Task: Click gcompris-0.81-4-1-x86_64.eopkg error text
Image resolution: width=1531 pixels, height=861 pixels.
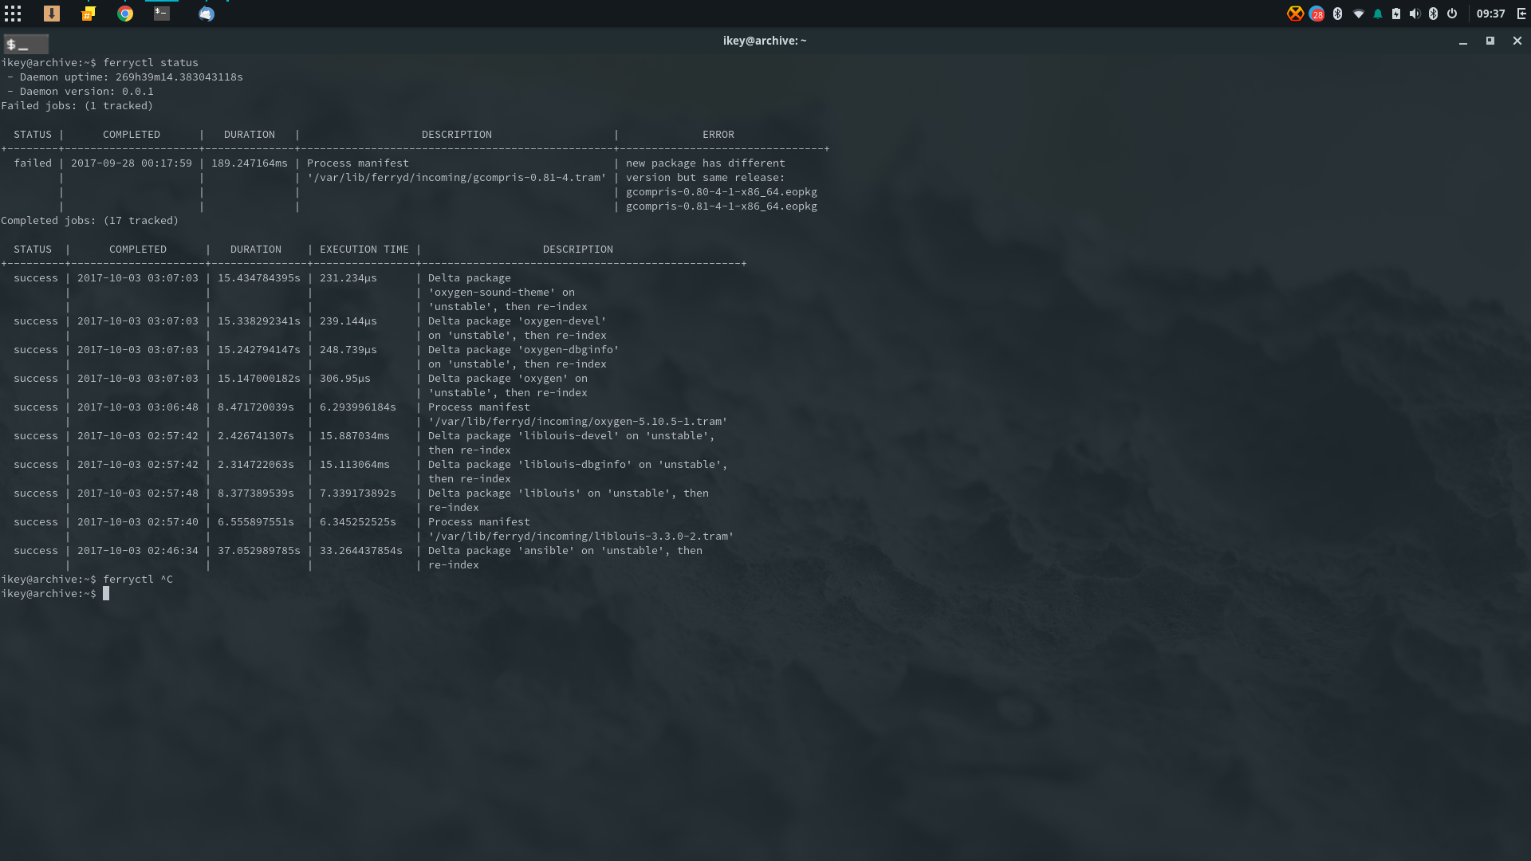Action: tap(722, 206)
